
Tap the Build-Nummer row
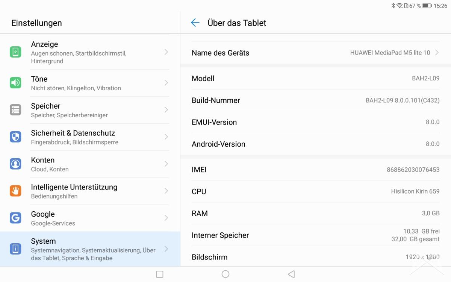click(x=315, y=100)
